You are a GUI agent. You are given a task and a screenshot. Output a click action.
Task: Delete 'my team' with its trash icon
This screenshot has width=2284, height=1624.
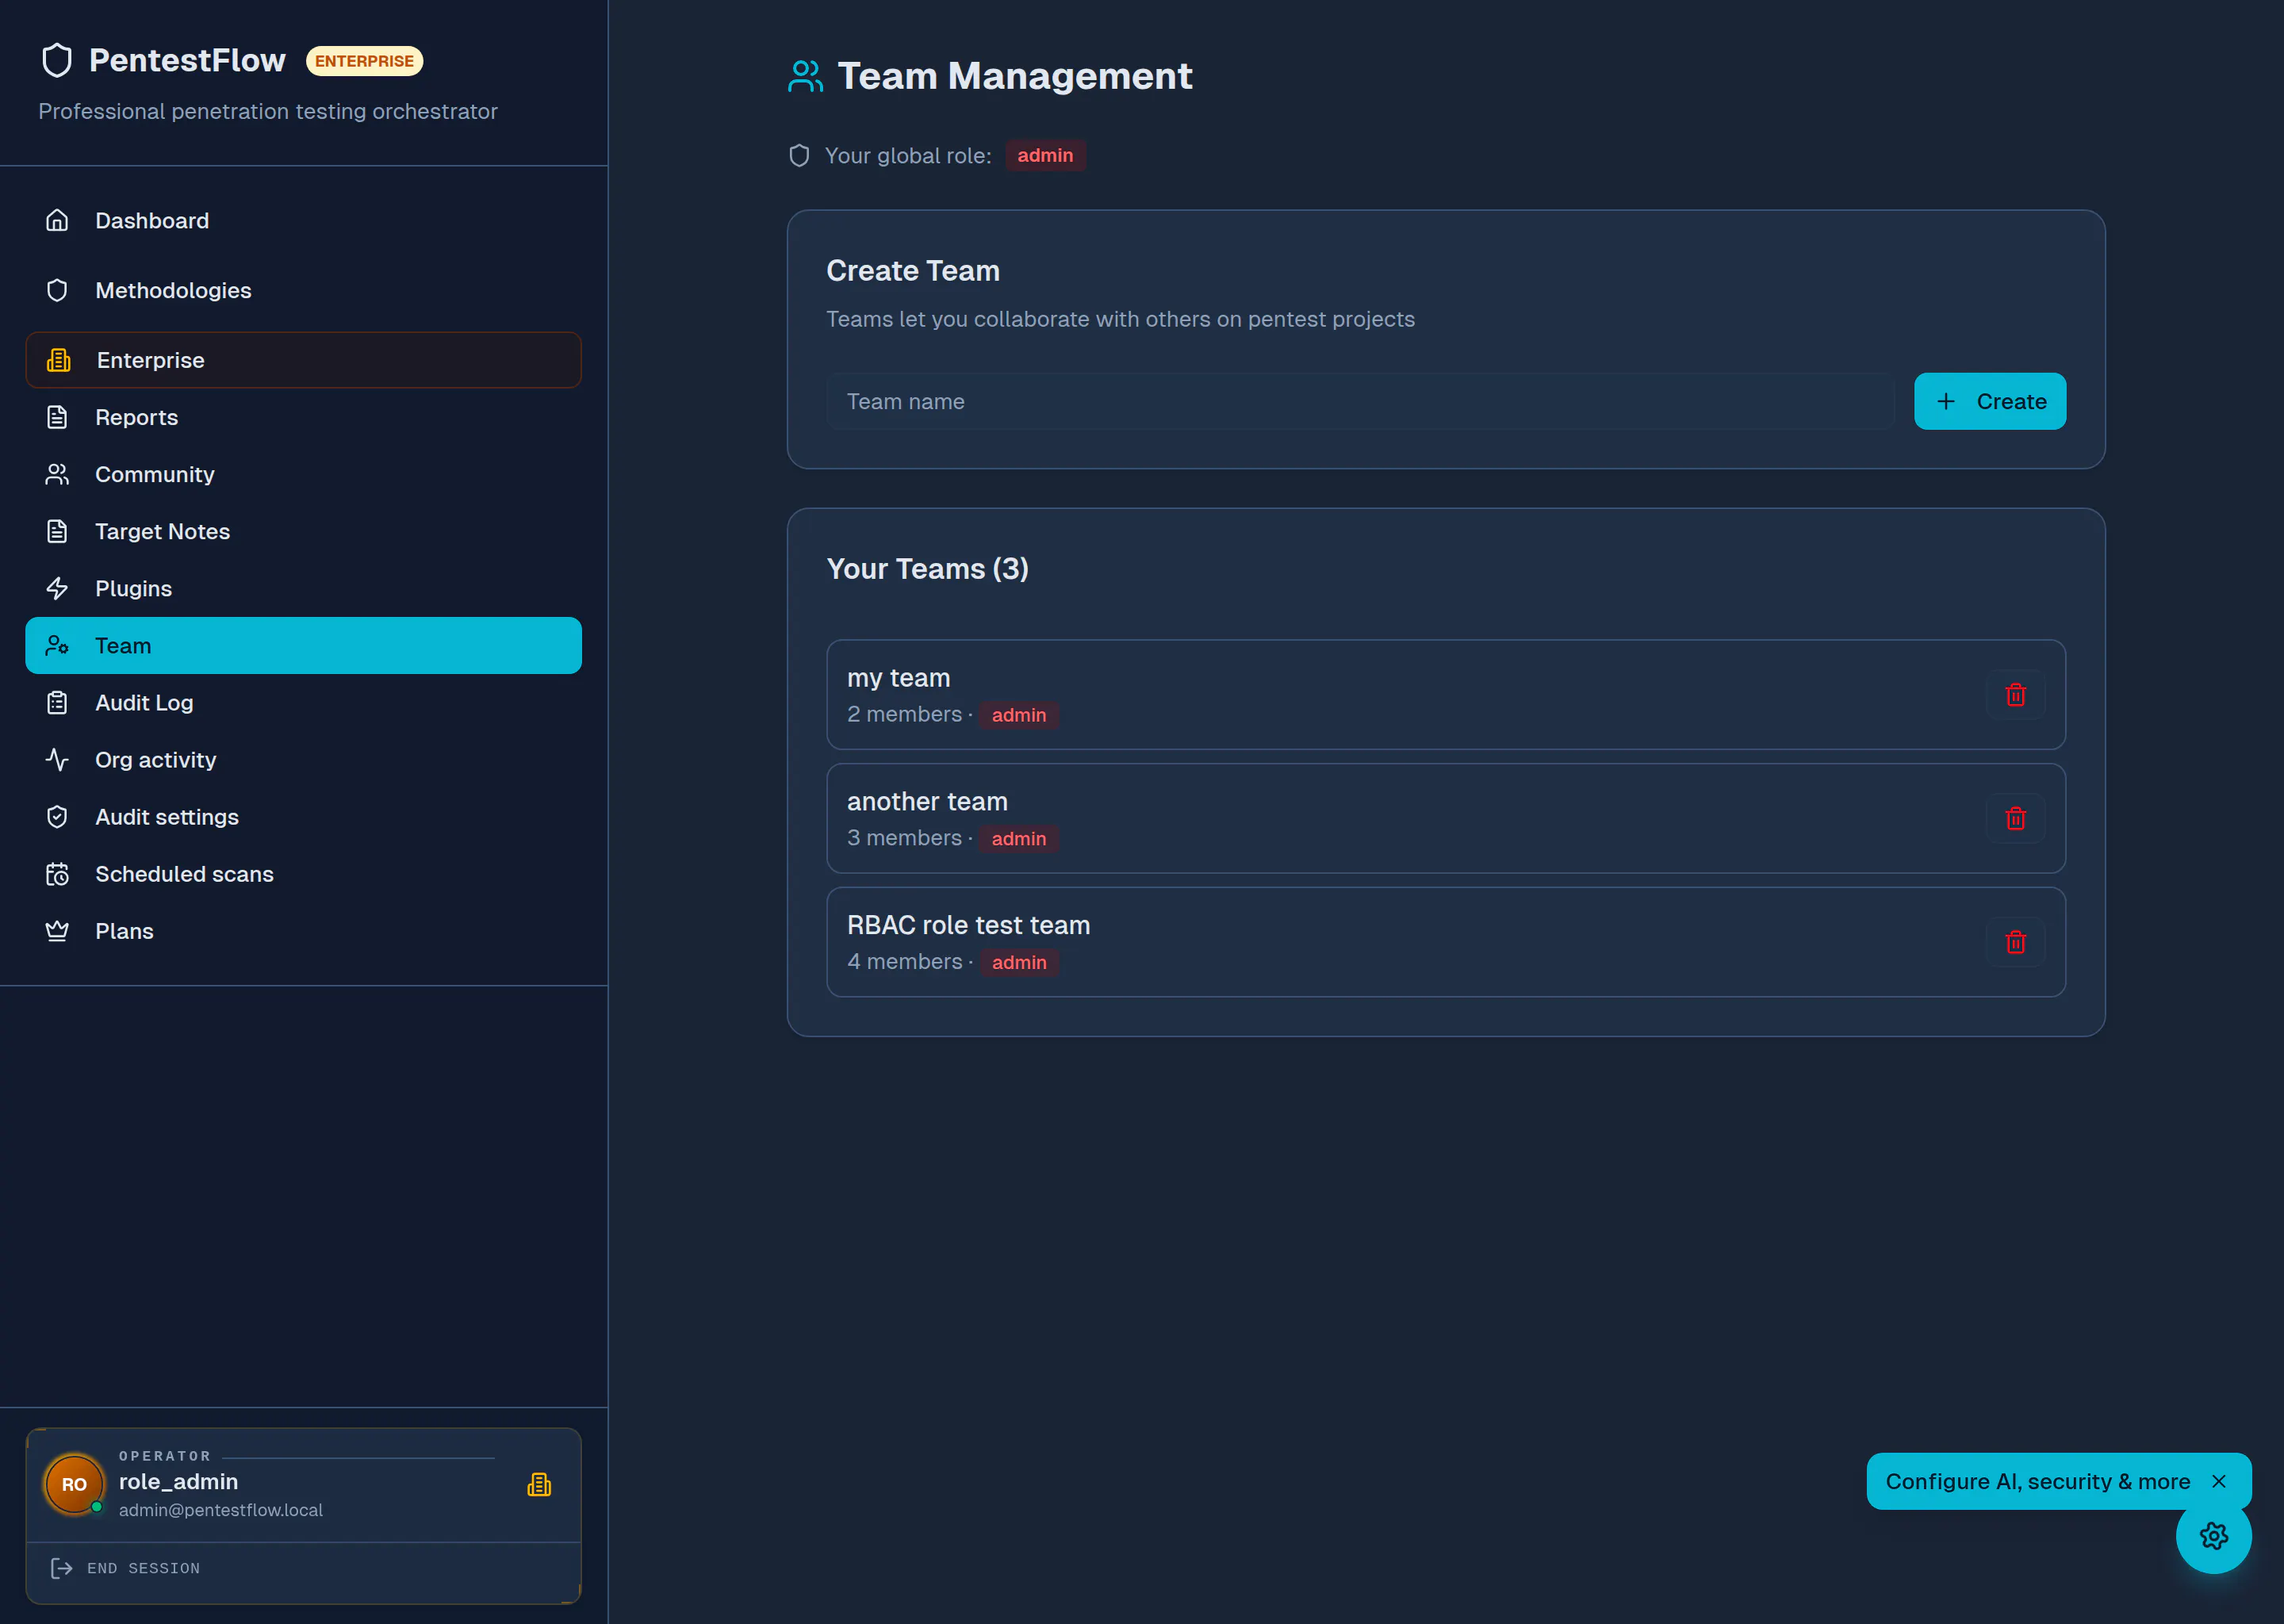[x=2015, y=694]
